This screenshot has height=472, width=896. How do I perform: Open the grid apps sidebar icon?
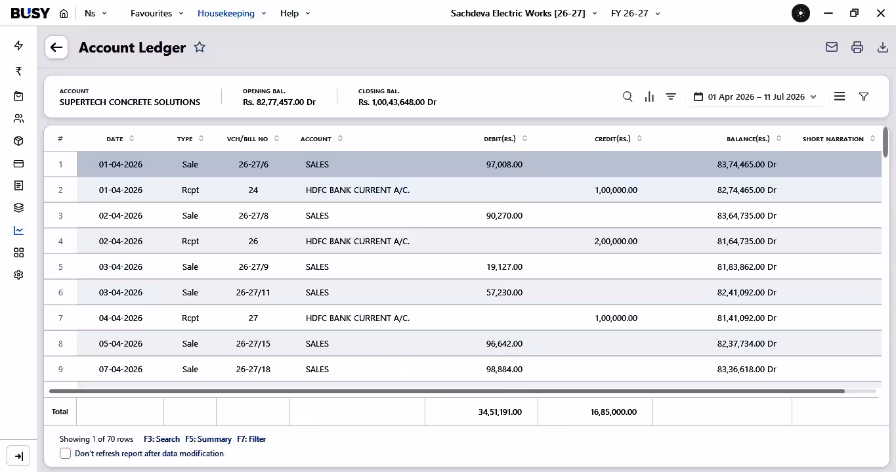(18, 253)
